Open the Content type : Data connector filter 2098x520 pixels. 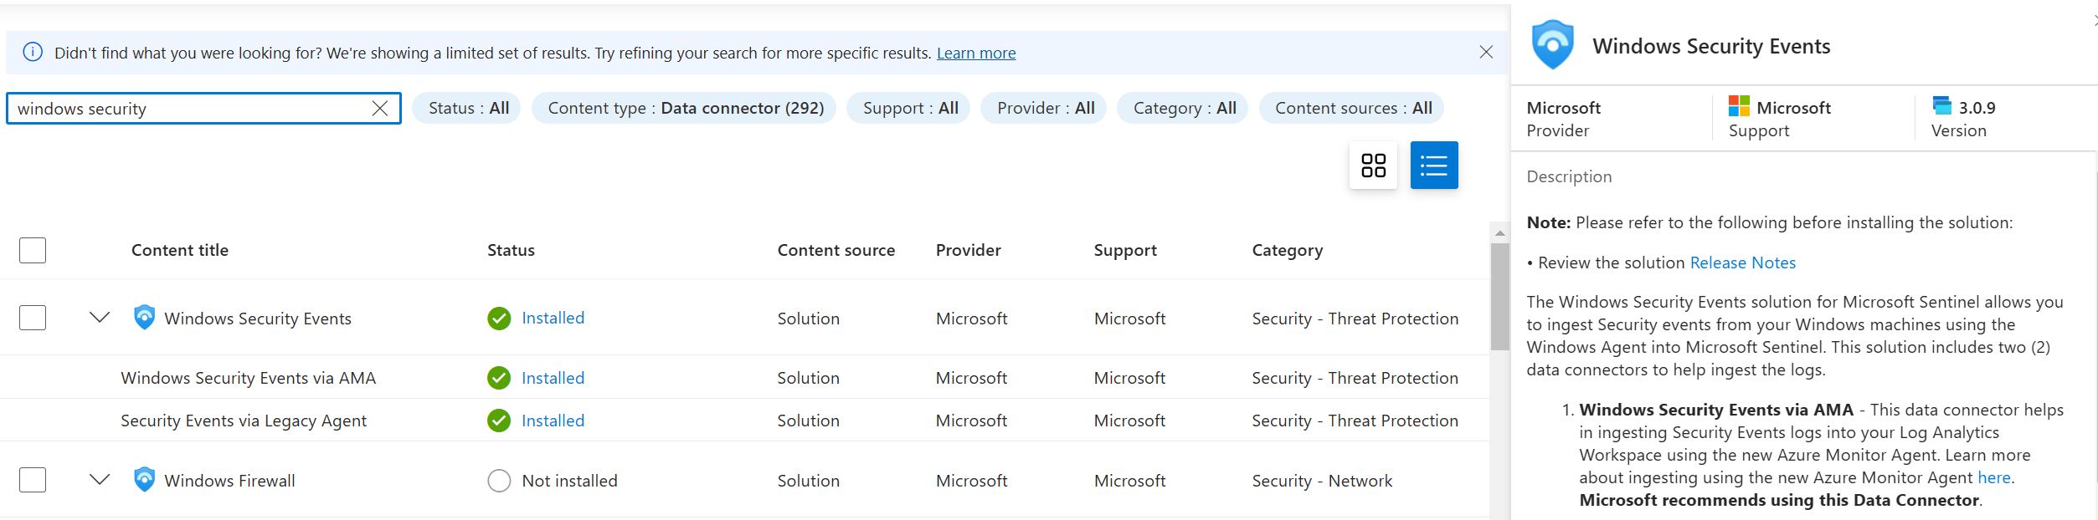[x=684, y=108]
